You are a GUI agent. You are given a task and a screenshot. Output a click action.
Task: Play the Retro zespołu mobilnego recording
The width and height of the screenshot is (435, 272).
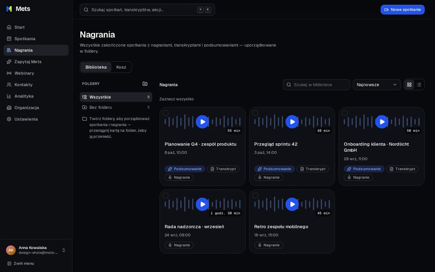(292, 204)
